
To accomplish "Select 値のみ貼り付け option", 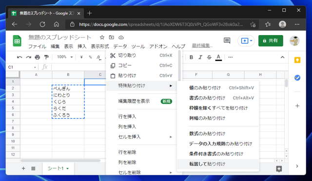I will point(218,88).
